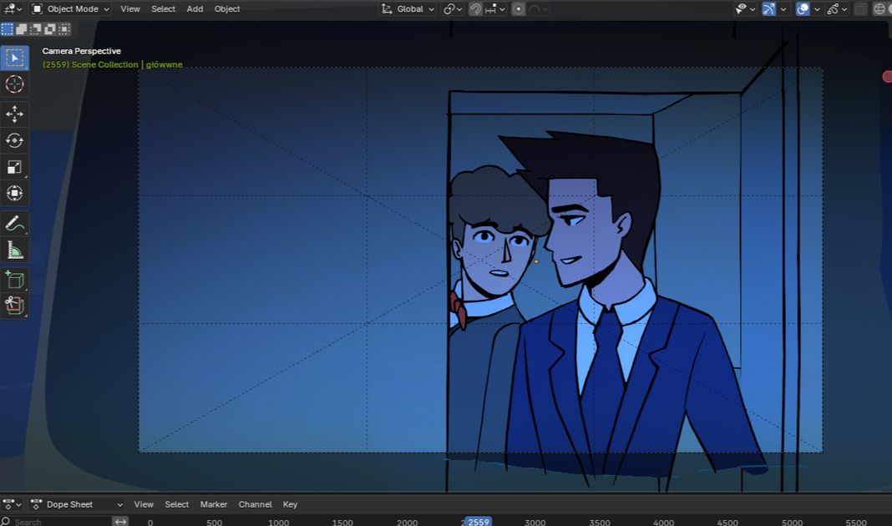This screenshot has height=526, width=892.
Task: Choose the Add Cube tool
Action: pyautogui.click(x=14, y=280)
